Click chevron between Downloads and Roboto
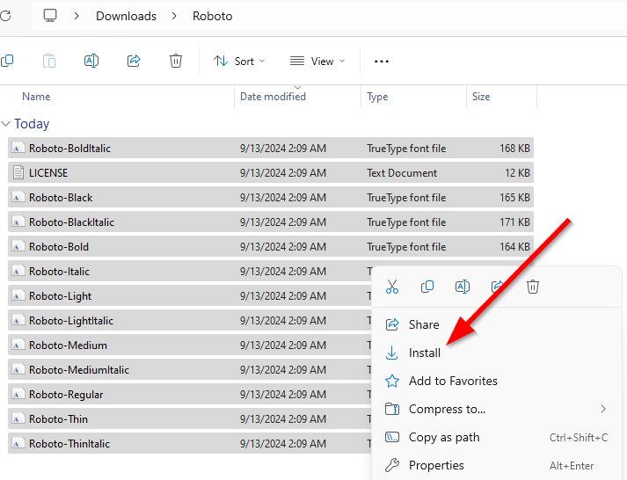This screenshot has width=627, height=480. (174, 16)
